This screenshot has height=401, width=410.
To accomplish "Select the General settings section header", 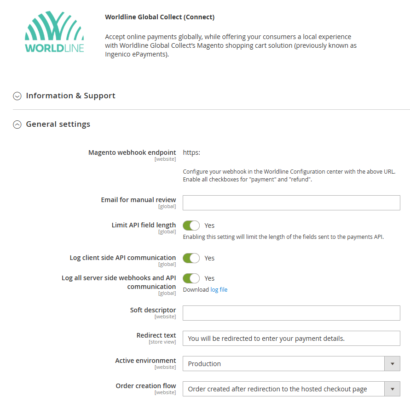I will coord(58,124).
